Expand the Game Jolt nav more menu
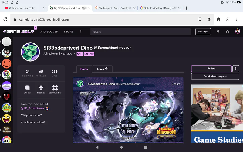Image resolution: width=243 pixels, height=152 pixels. (x=81, y=32)
